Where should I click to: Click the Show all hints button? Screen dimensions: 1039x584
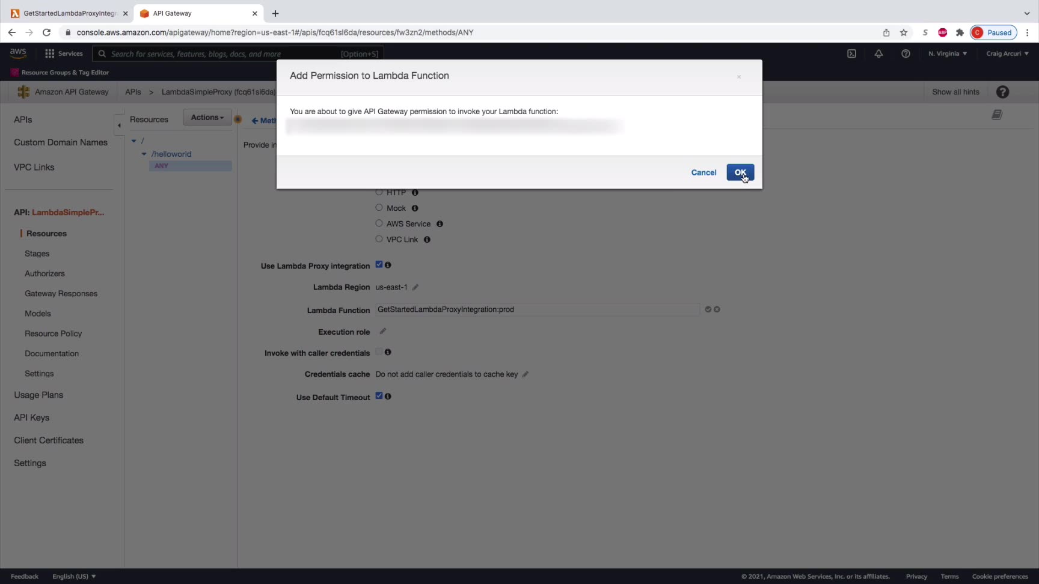tap(955, 92)
